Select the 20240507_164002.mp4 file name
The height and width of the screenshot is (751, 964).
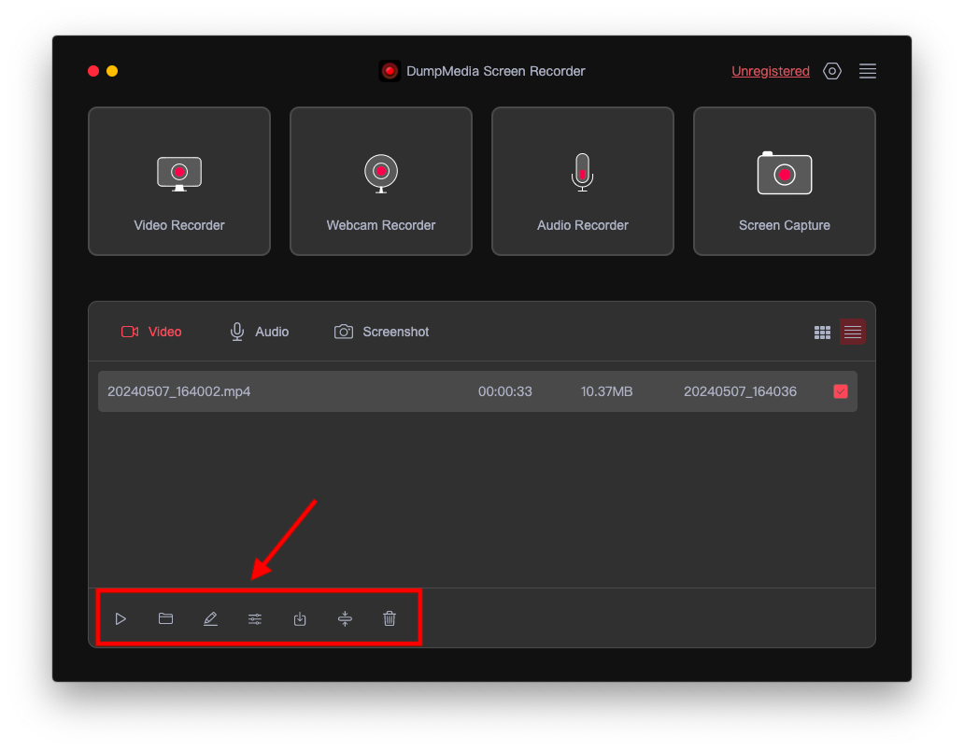[x=179, y=391]
